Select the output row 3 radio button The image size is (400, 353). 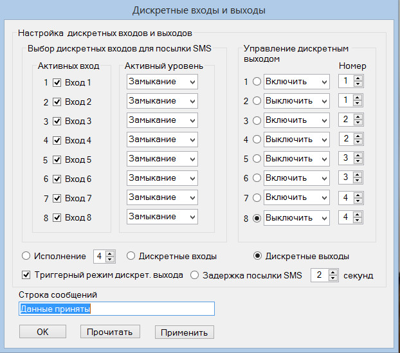tap(257, 120)
